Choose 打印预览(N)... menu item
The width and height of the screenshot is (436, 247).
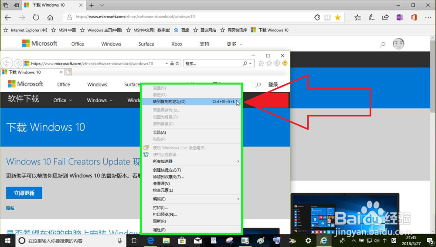[191, 214]
